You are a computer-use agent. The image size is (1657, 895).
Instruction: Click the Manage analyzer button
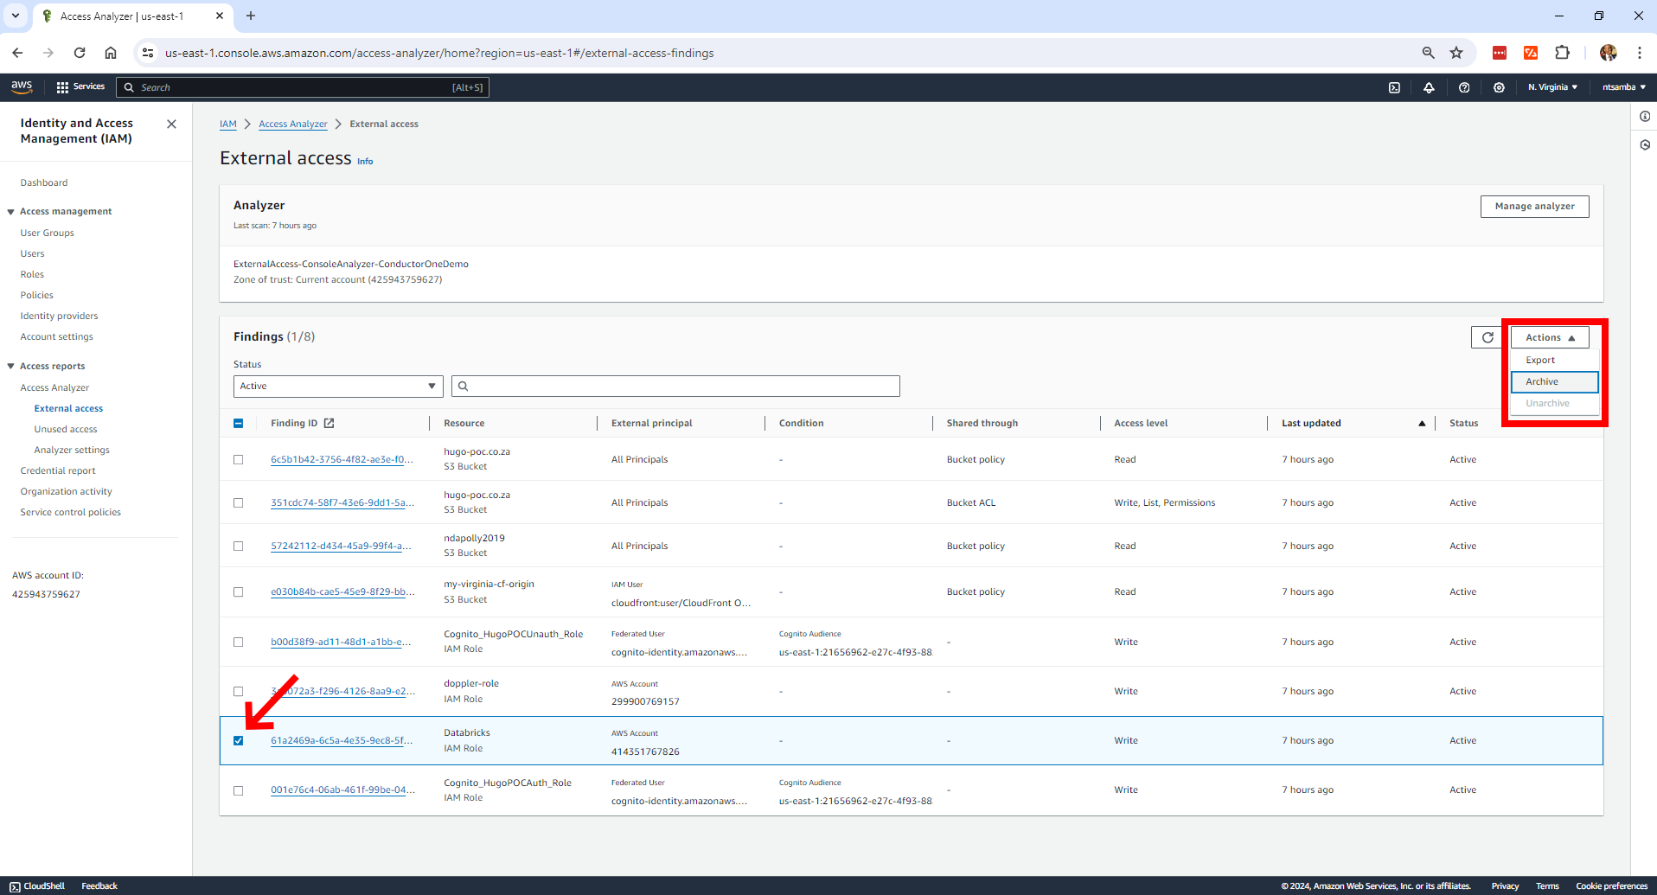pyautogui.click(x=1534, y=207)
